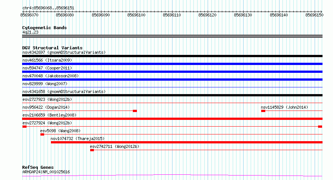Click the red start block of esv5098

pos(42,134)
